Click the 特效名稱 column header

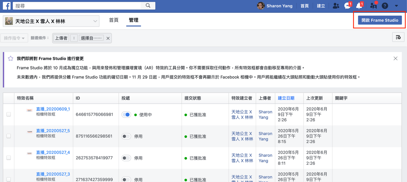click(x=25, y=98)
